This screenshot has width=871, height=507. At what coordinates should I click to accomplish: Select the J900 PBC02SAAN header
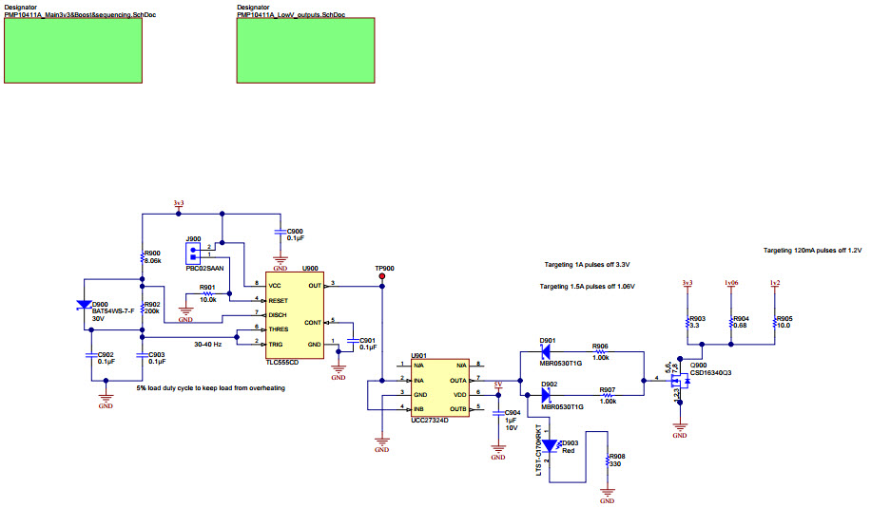[193, 252]
